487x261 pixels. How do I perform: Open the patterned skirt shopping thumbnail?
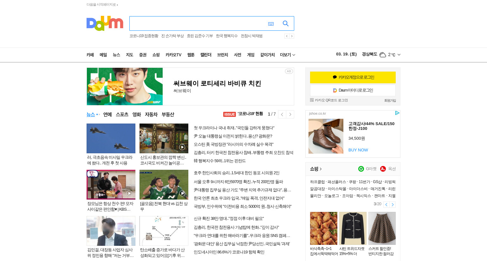382,228
